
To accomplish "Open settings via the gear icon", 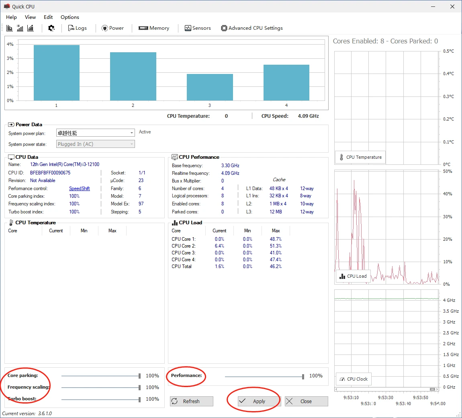I will point(51,28).
